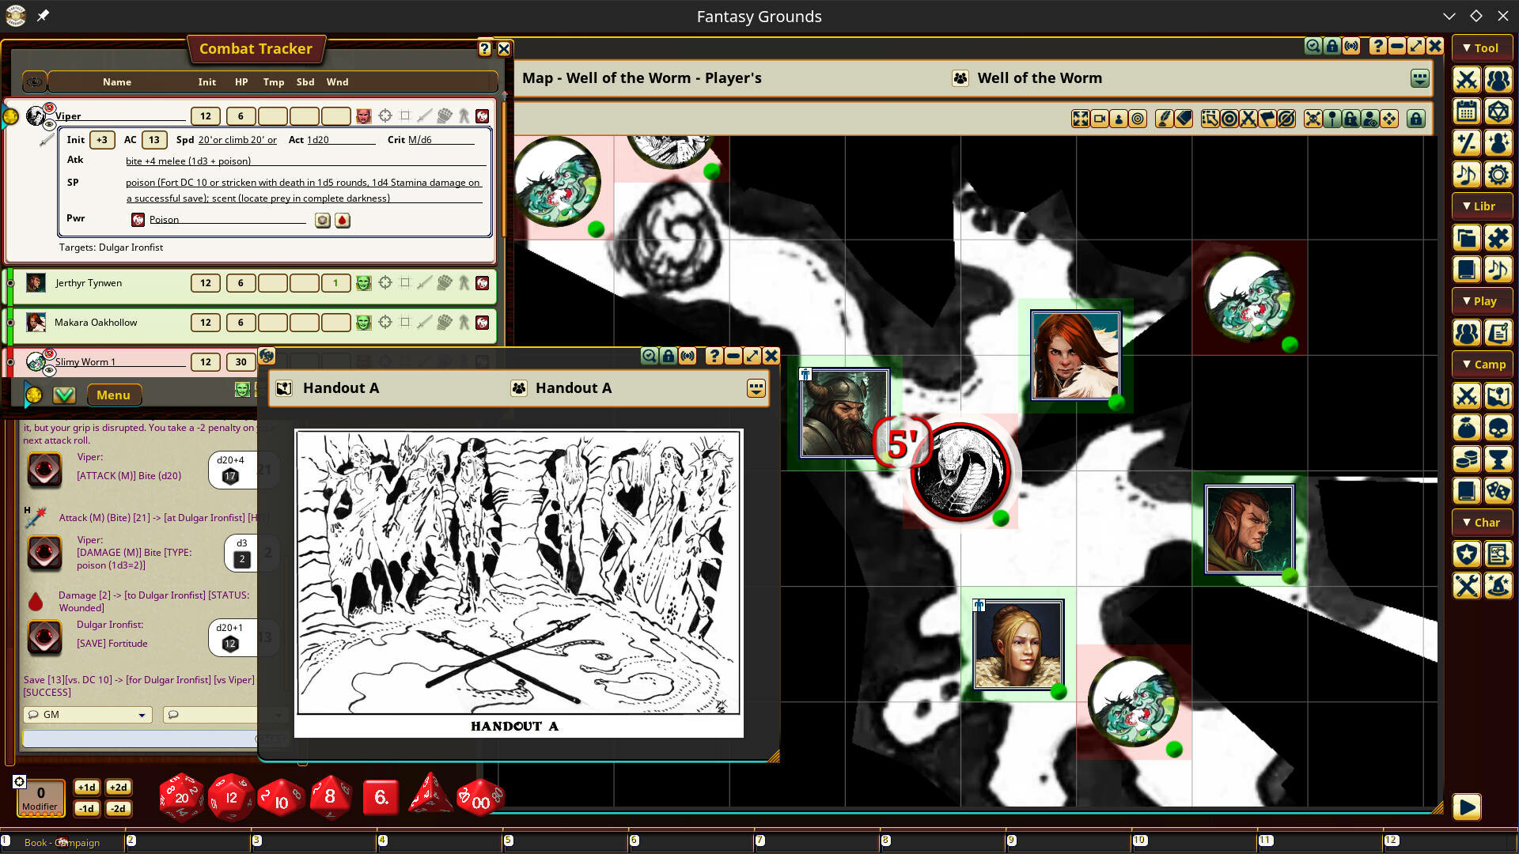1519x854 pixels.
Task: Switch to the Well of the Worm tab
Action: coord(1040,78)
